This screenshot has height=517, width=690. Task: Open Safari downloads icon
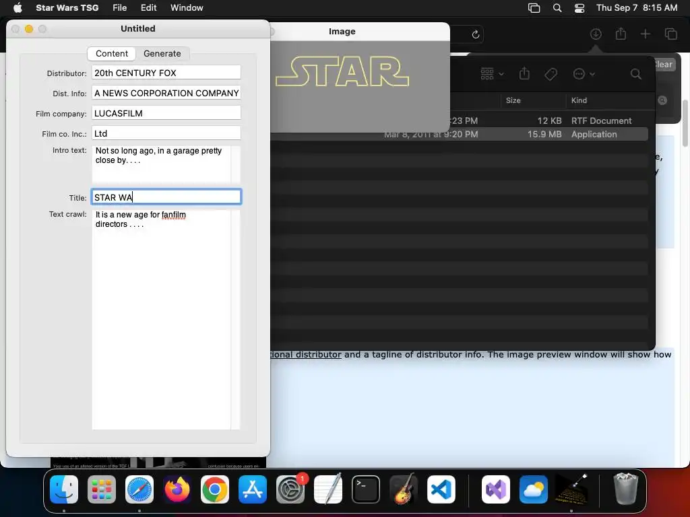pos(596,34)
